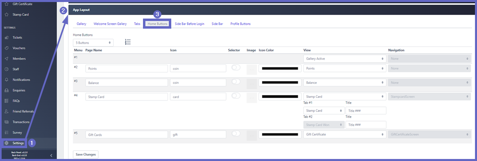Click the Tab #1 Title field
The height and width of the screenshot is (161, 477).
click(366, 111)
